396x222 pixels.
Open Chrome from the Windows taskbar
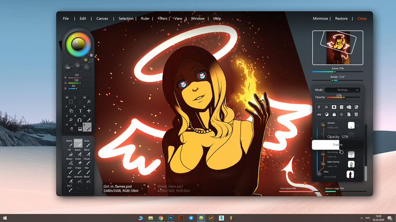(161, 218)
